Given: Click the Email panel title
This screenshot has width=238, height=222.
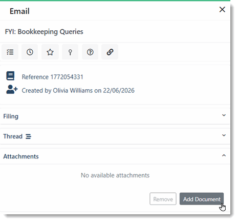Looking at the screenshot, I should 19,11.
